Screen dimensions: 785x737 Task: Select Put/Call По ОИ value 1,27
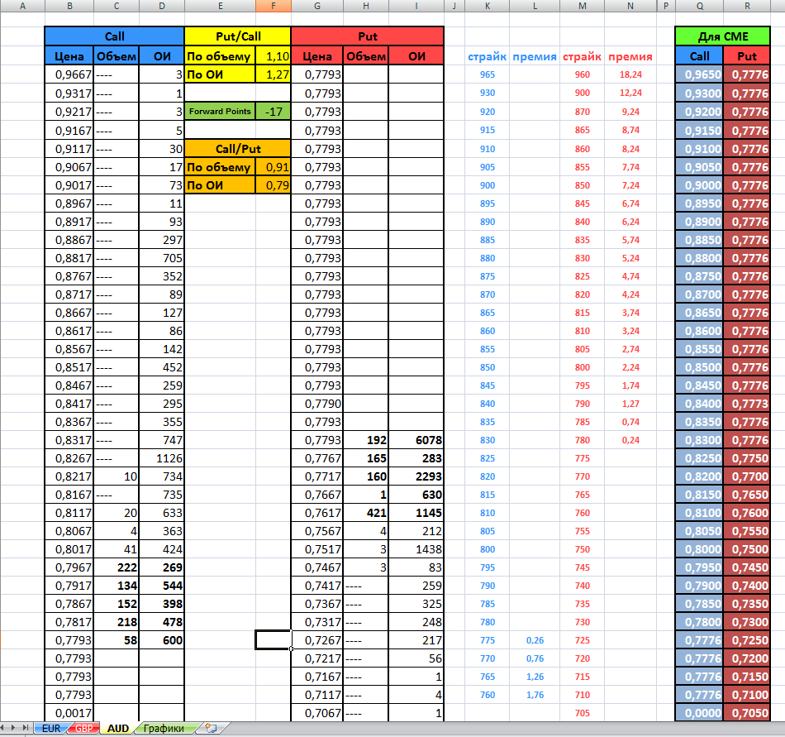click(274, 74)
